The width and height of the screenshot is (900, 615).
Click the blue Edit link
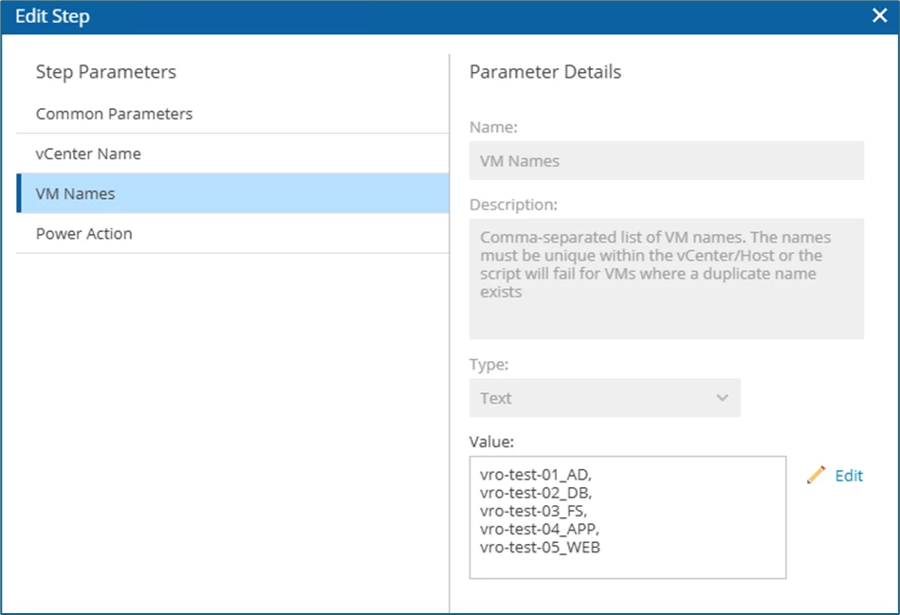(x=849, y=476)
